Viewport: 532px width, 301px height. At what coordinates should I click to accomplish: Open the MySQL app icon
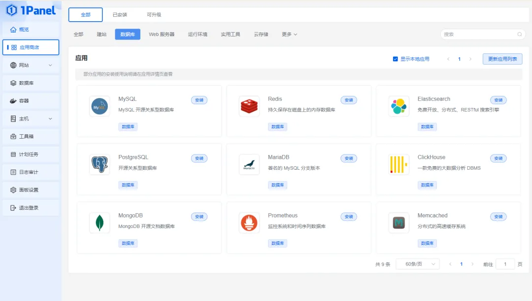click(100, 107)
